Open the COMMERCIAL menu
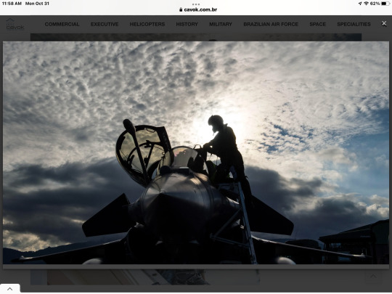Screen dimensions: 392x294 point(62,24)
